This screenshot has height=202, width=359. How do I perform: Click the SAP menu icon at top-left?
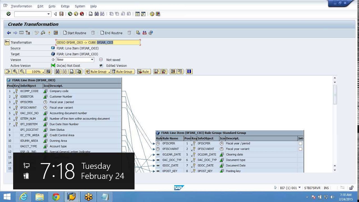coord(5,6)
